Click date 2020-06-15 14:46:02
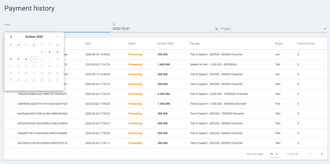This screenshot has height=164, width=330. [98, 74]
